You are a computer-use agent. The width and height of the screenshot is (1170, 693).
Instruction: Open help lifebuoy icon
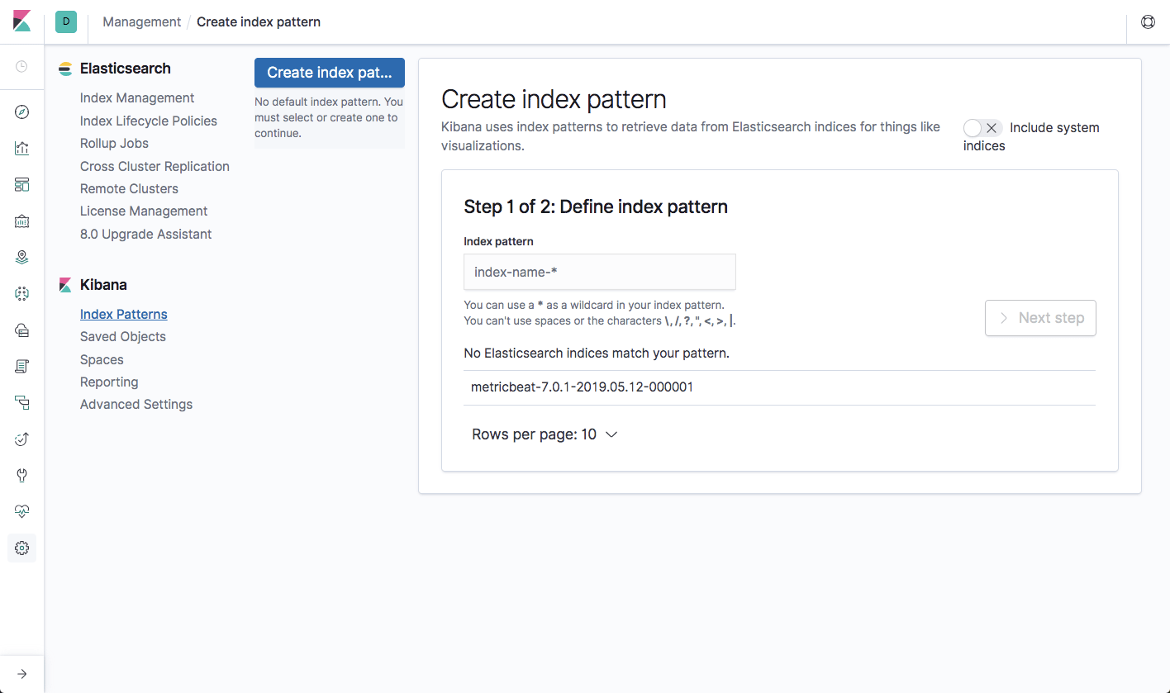1148,22
